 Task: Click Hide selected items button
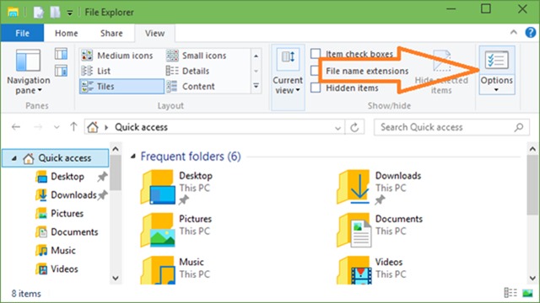point(441,72)
